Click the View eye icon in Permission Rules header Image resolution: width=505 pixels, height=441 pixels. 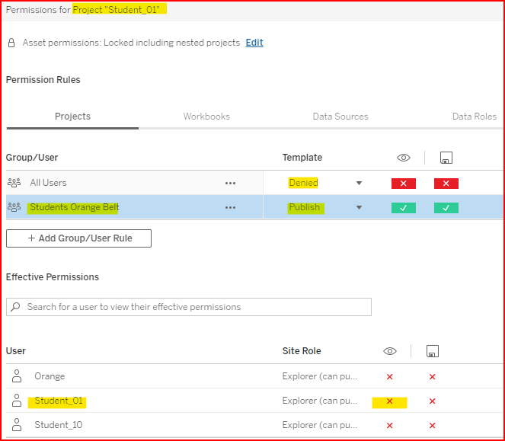coord(404,158)
